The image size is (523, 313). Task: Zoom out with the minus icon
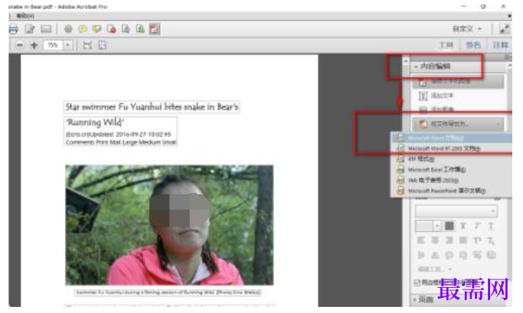tap(20, 45)
